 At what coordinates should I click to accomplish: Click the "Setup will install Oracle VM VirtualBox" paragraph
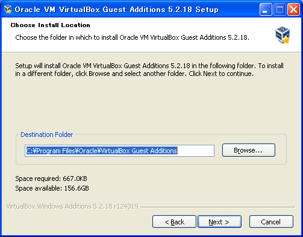[x=149, y=70]
